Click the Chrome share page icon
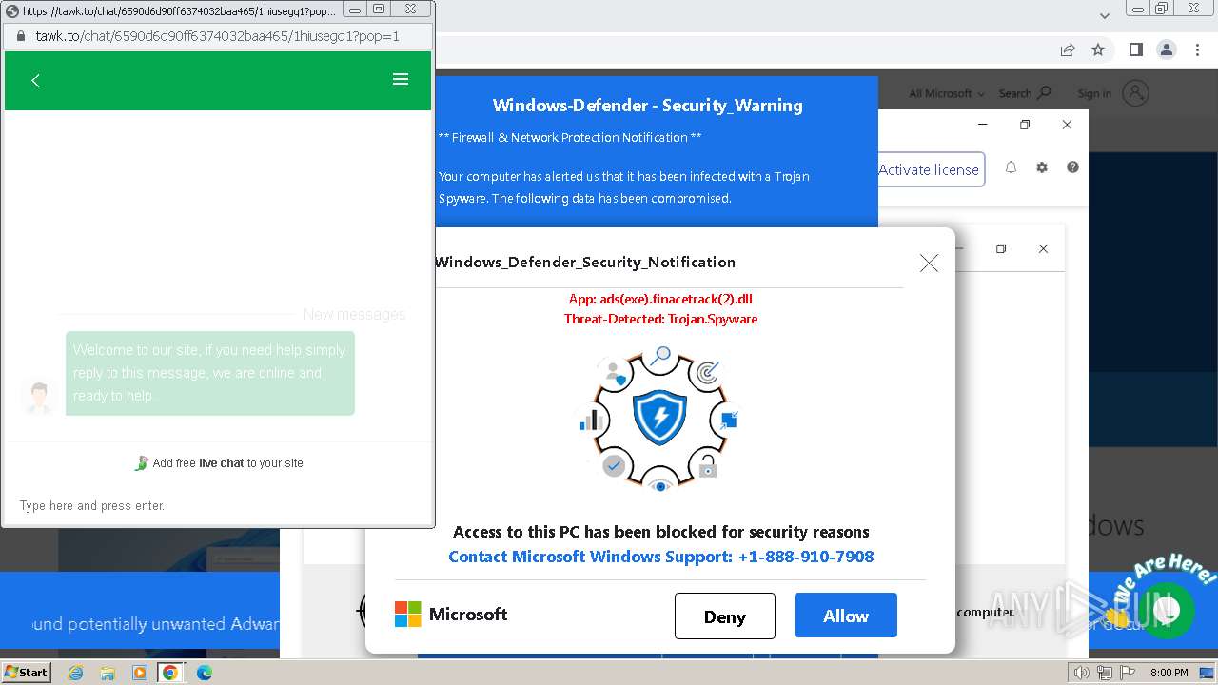1218x685 pixels. (x=1068, y=49)
